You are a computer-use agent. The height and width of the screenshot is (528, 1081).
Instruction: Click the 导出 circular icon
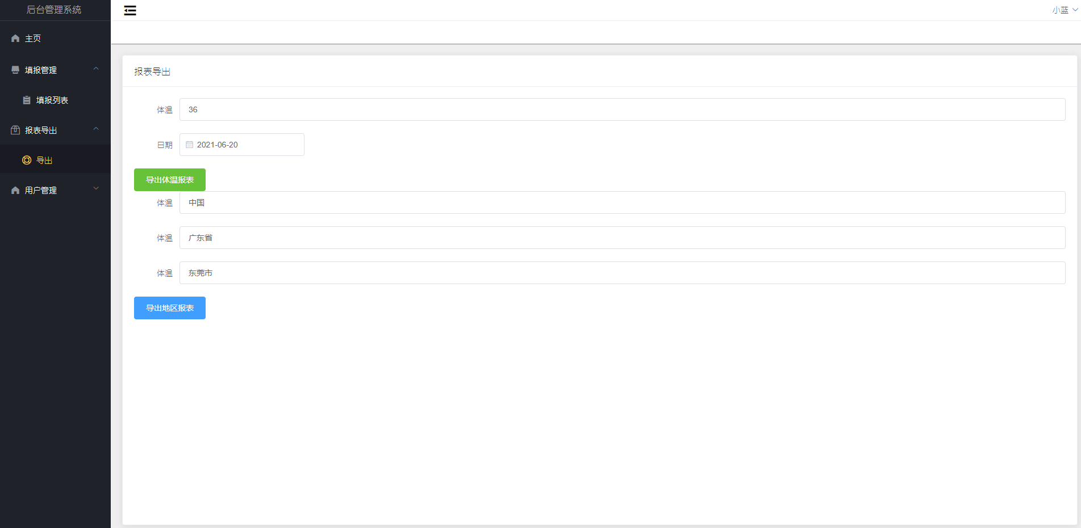[x=27, y=160]
